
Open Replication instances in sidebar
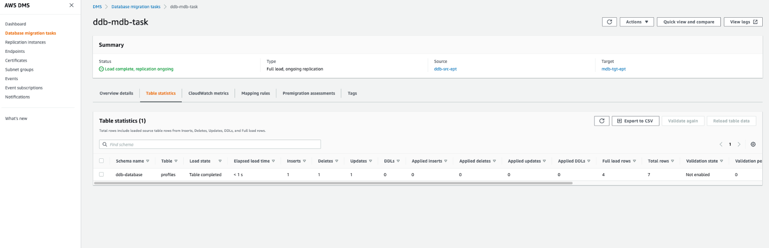[25, 42]
